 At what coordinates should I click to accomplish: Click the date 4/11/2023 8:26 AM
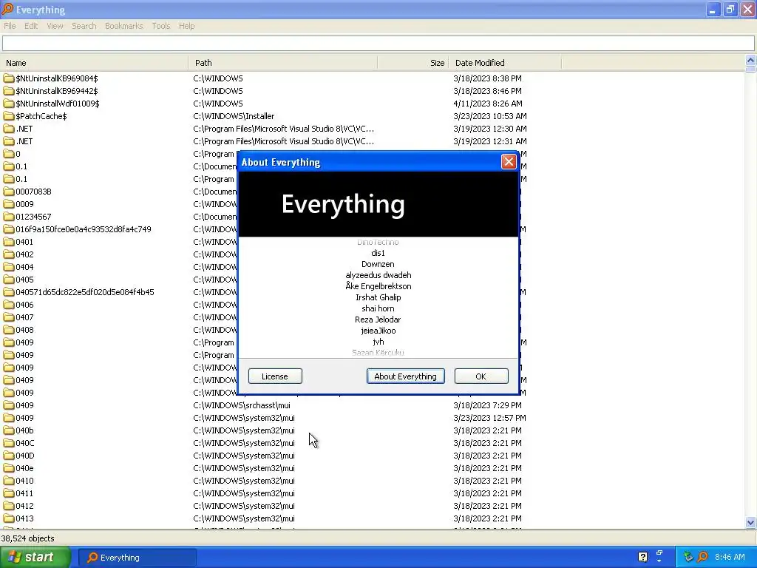pos(488,104)
